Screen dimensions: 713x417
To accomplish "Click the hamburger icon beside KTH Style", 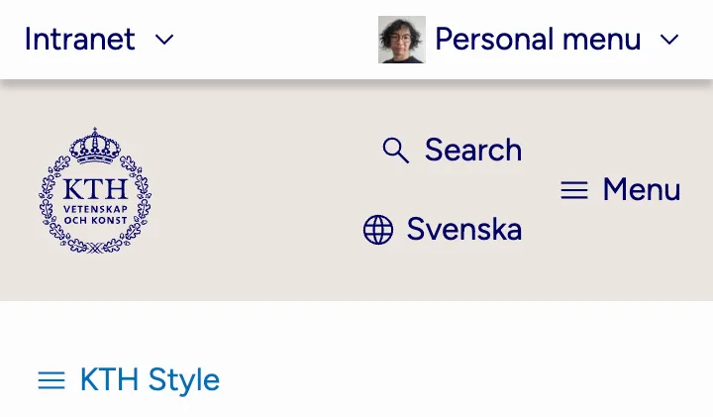I will click(x=51, y=380).
